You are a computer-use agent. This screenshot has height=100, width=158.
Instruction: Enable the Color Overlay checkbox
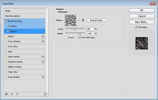coord(6,57)
